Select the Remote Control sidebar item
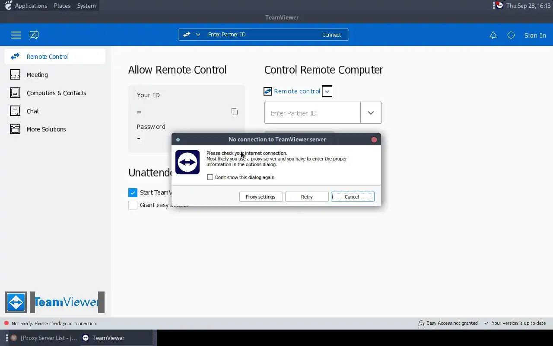Image resolution: width=553 pixels, height=346 pixels. (55, 57)
